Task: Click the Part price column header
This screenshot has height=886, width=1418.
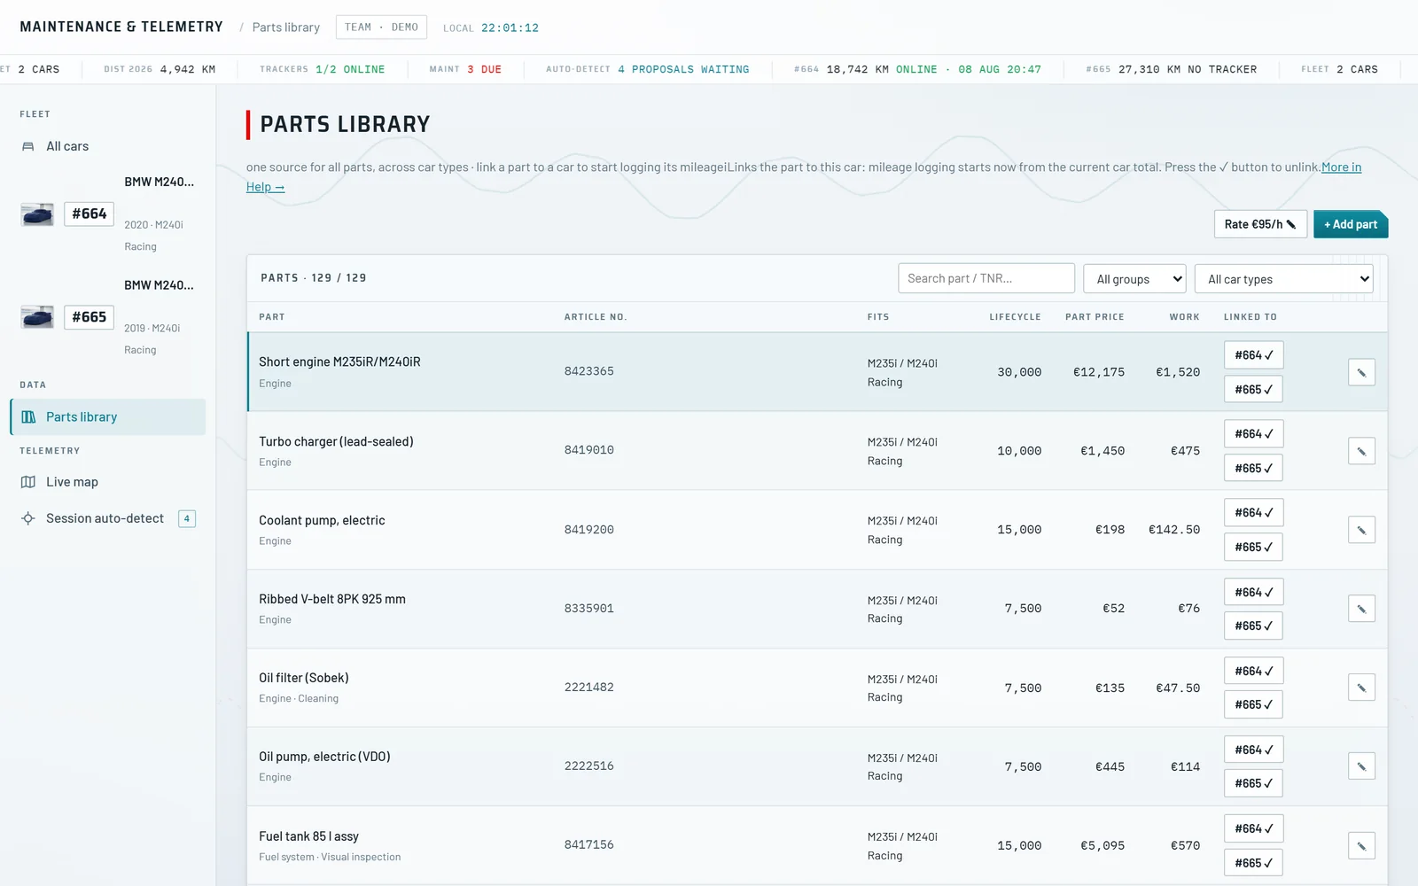Action: 1095,317
